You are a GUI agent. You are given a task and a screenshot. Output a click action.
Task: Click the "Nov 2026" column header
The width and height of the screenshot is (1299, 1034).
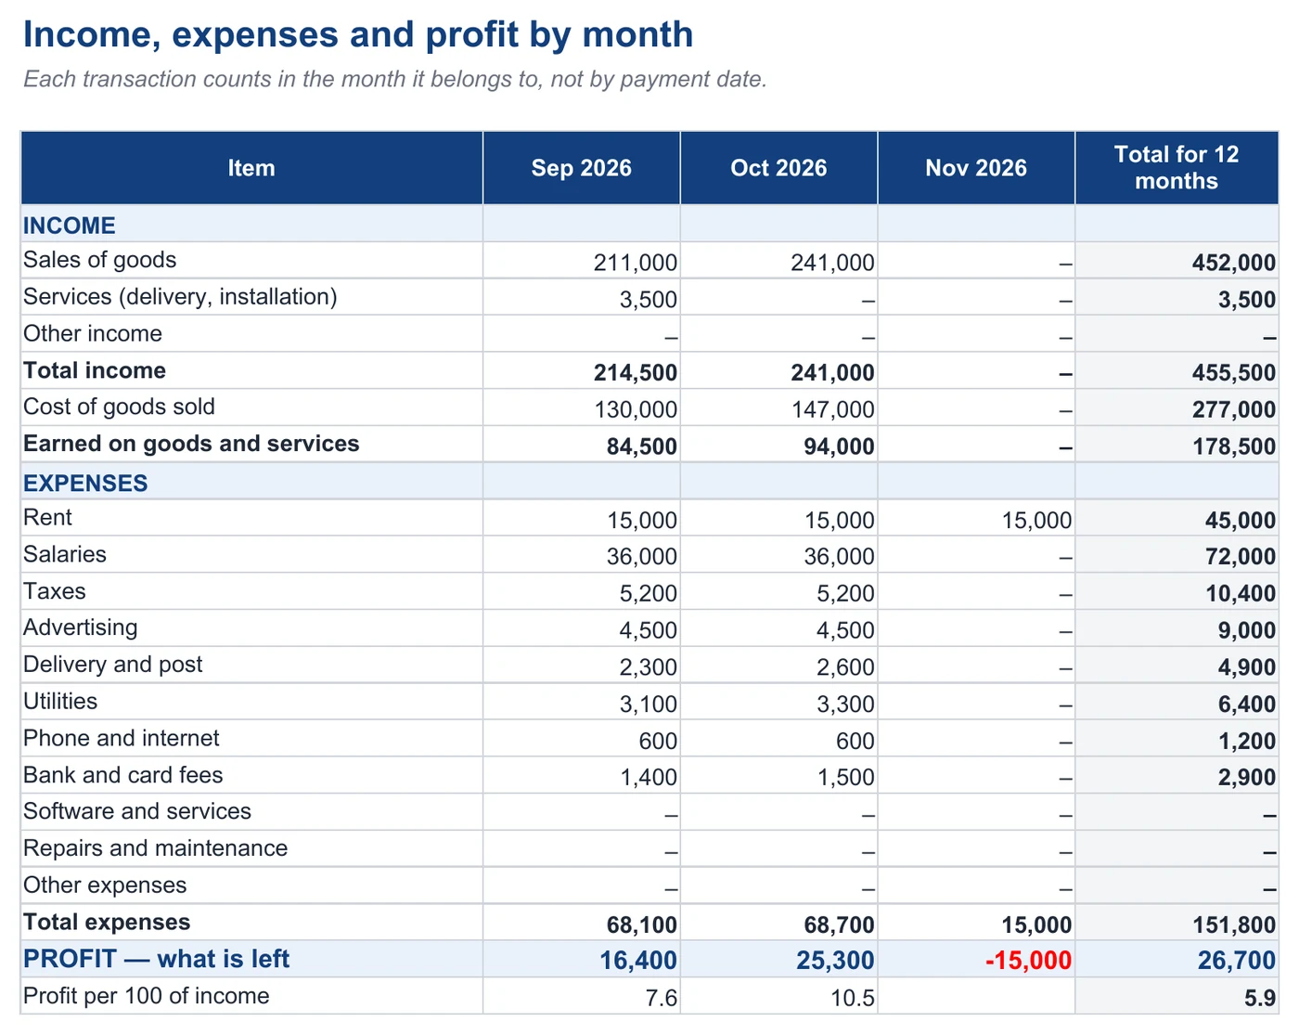[x=976, y=168]
